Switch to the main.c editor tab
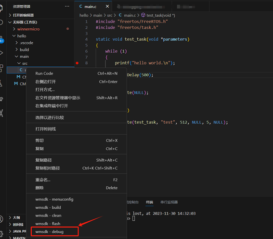The height and width of the screenshot is (239, 273). pos(93,6)
